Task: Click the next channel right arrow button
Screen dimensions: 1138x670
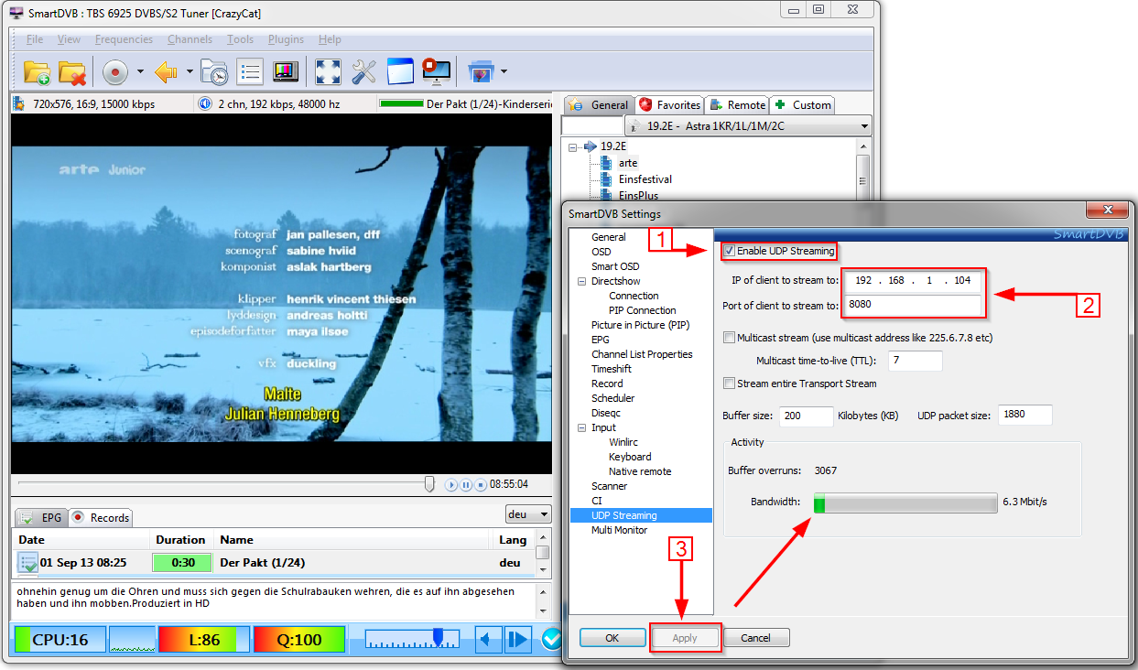Action: pos(518,640)
